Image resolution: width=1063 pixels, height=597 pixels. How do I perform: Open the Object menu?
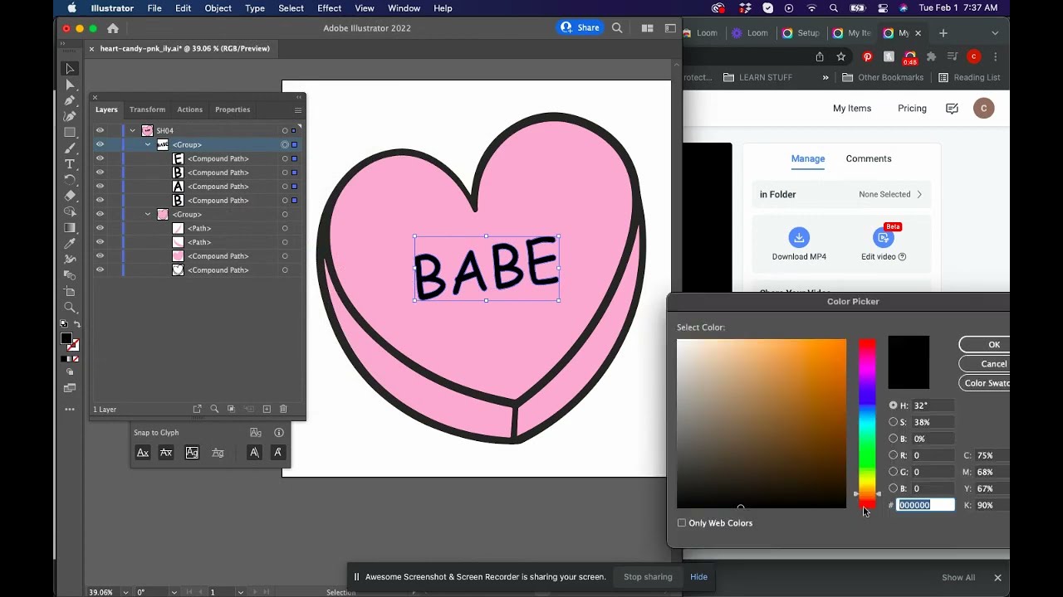pyautogui.click(x=218, y=8)
